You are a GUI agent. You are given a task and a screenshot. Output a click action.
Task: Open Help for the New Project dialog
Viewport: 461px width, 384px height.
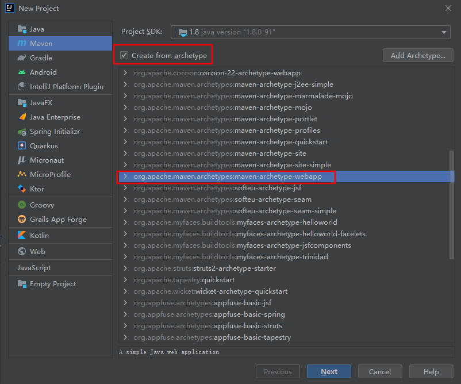431,371
